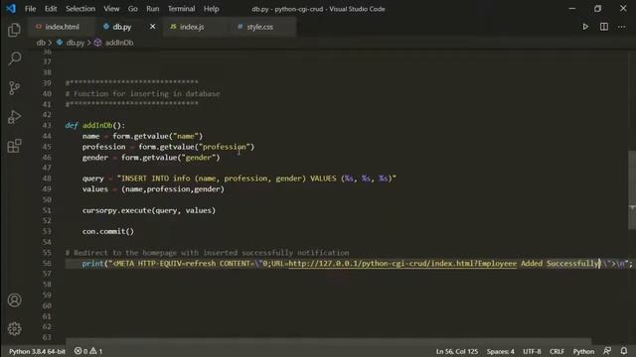Change indentation via Spaces: 4
The width and height of the screenshot is (636, 357).
click(501, 351)
